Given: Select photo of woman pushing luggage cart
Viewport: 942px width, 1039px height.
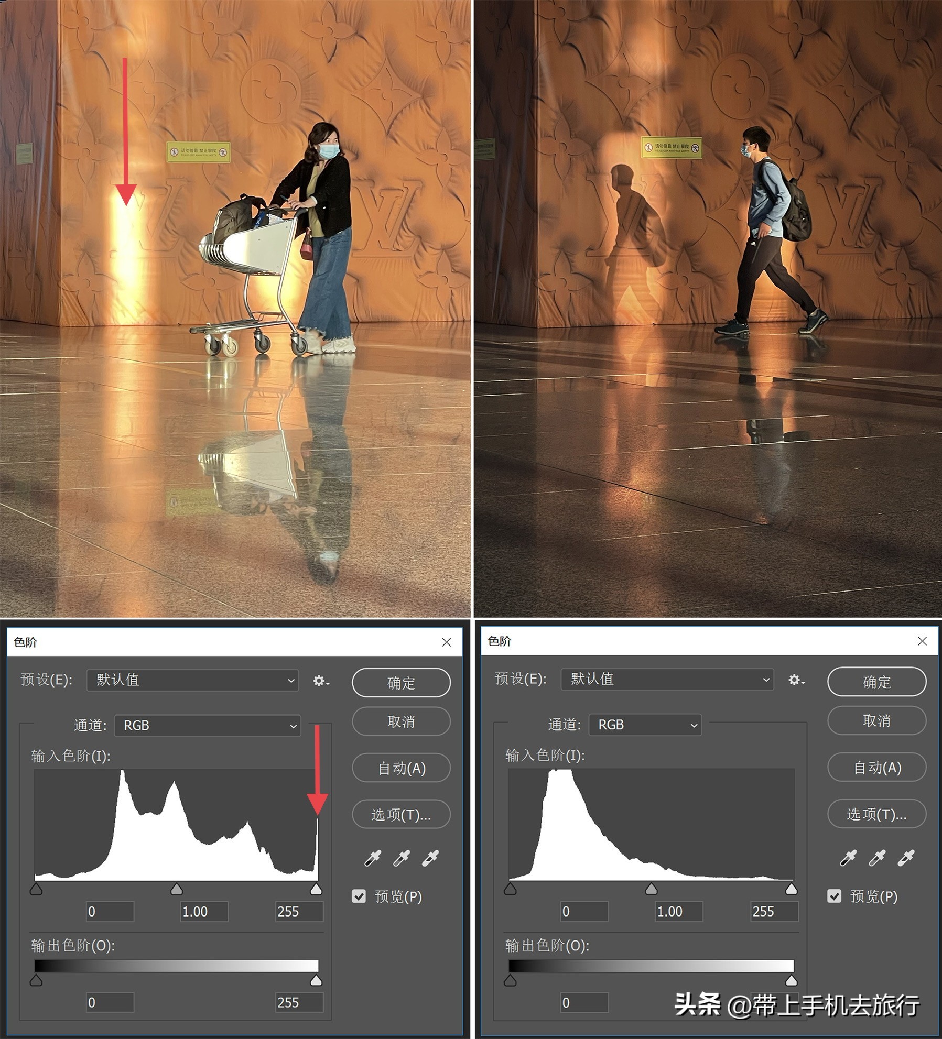Looking at the screenshot, I should (x=235, y=309).
